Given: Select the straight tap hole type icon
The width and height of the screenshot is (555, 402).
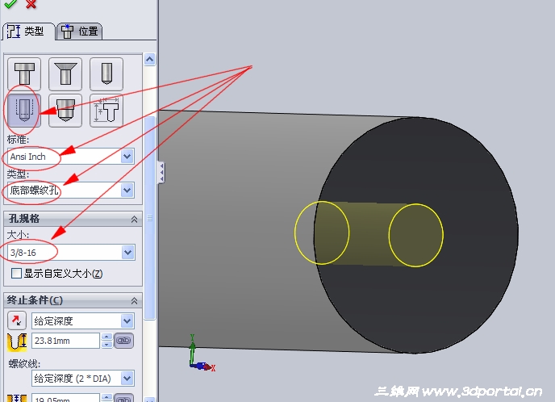Looking at the screenshot, I should pyautogui.click(x=24, y=111).
